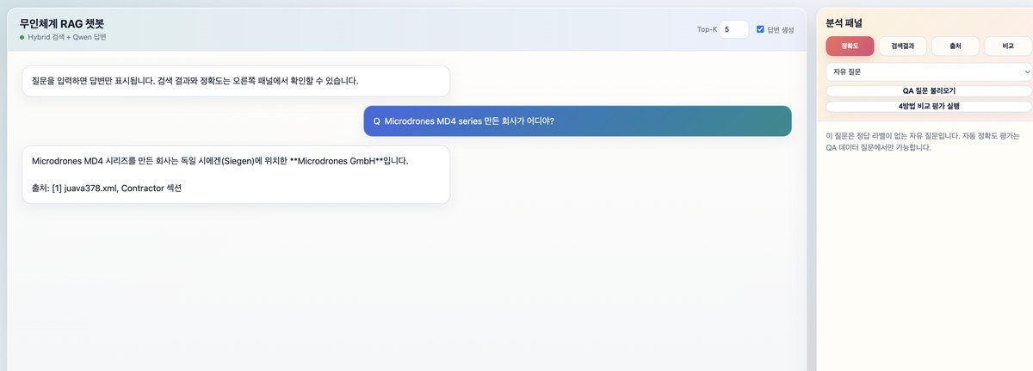Click the source line juava378.xml, Contractor 섹션
Image resolution: width=1033 pixels, height=371 pixels.
108,189
